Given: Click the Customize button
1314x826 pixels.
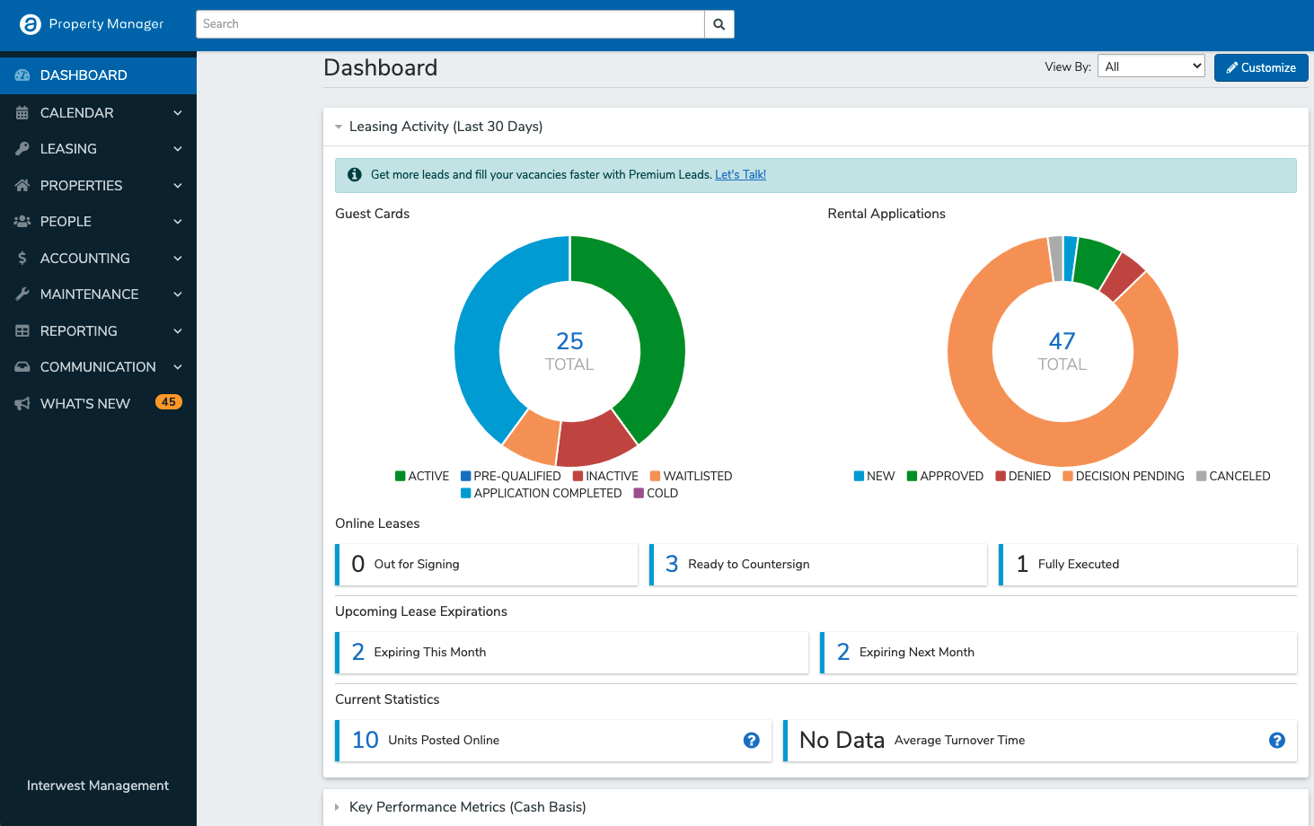Looking at the screenshot, I should click(x=1260, y=67).
